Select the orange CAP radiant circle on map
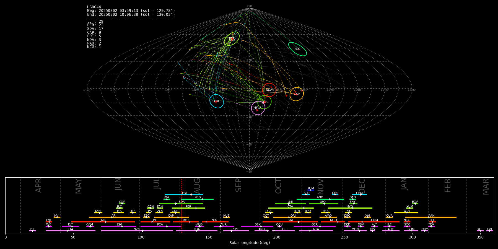 coord(297,94)
